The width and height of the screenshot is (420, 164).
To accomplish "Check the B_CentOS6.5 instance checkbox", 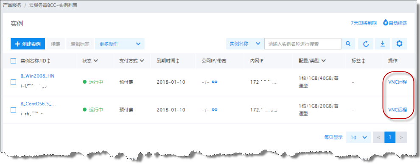I will click(14, 110).
